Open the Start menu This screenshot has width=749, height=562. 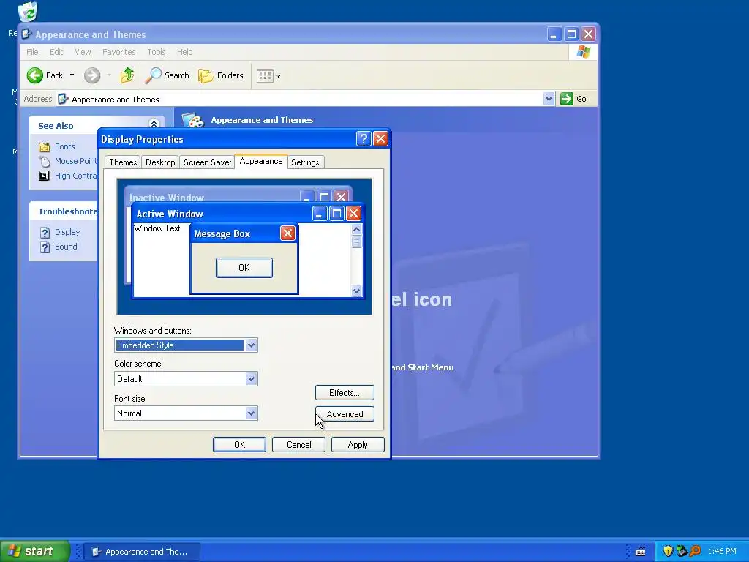[x=34, y=551]
